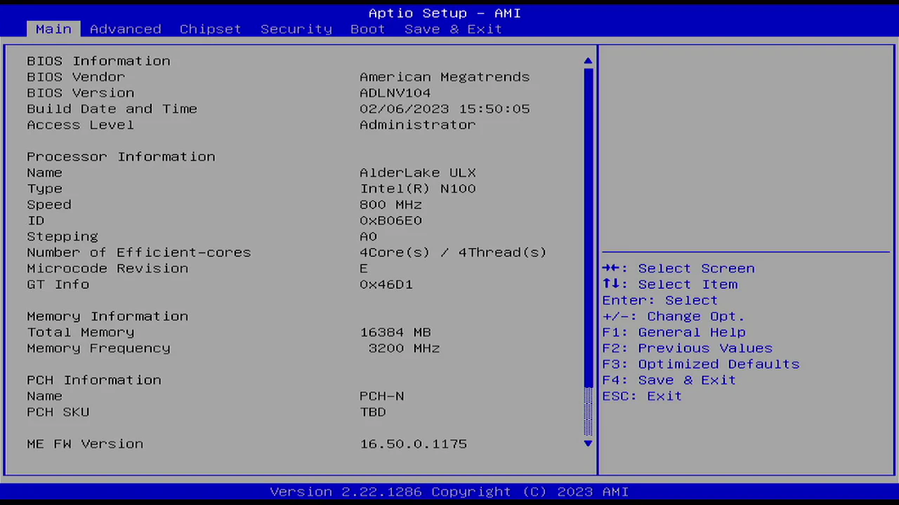The width and height of the screenshot is (899, 505).
Task: Select the F4: Save & Exit hint
Action: pyautogui.click(x=669, y=380)
